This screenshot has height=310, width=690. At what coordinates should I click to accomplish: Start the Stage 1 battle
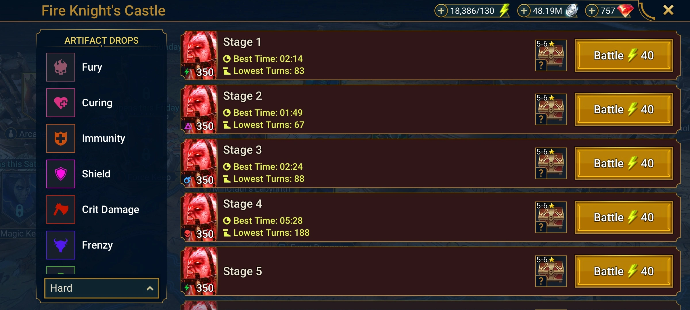tap(624, 55)
